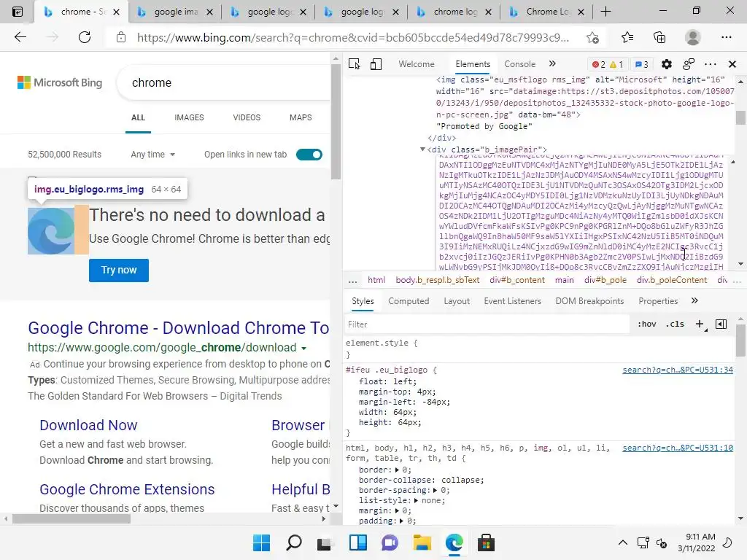The width and height of the screenshot is (747, 560).
Task: Select the Bing VIDEOS tab
Action: [x=247, y=117]
